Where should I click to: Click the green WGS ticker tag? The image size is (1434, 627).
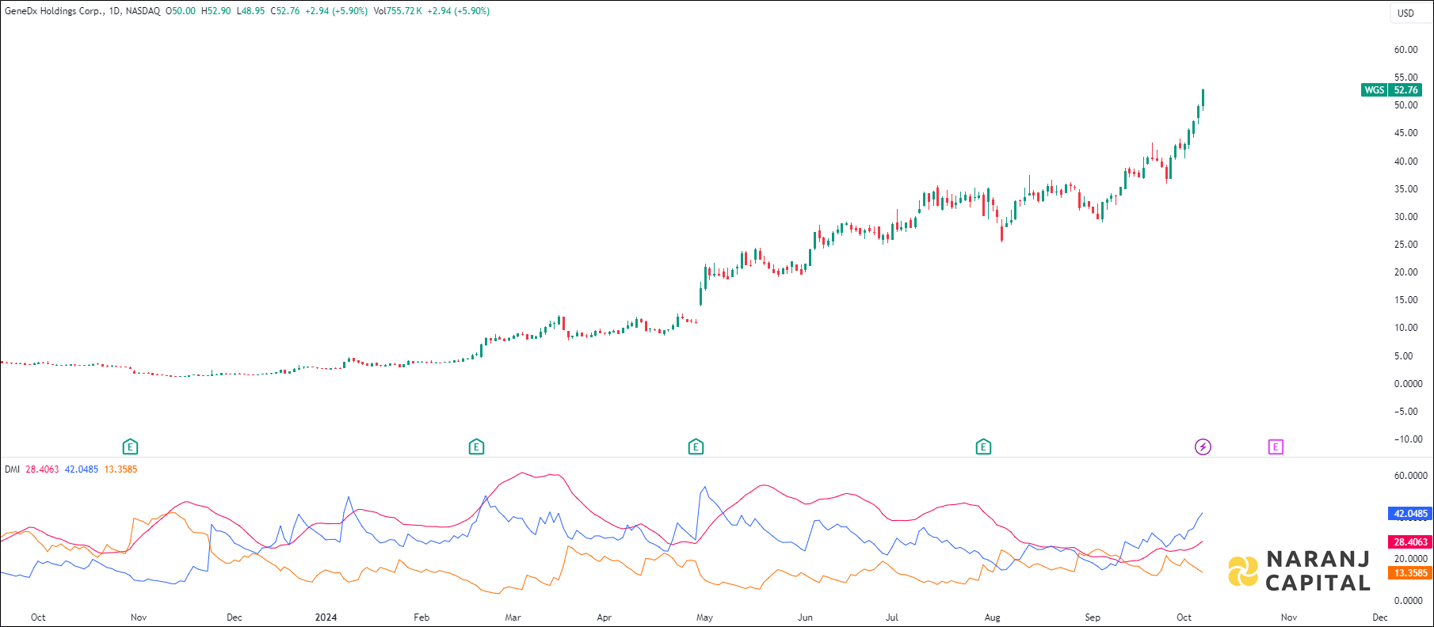click(1374, 90)
